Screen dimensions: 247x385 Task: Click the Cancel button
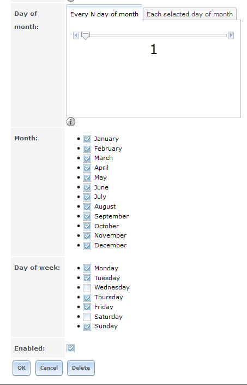49,368
